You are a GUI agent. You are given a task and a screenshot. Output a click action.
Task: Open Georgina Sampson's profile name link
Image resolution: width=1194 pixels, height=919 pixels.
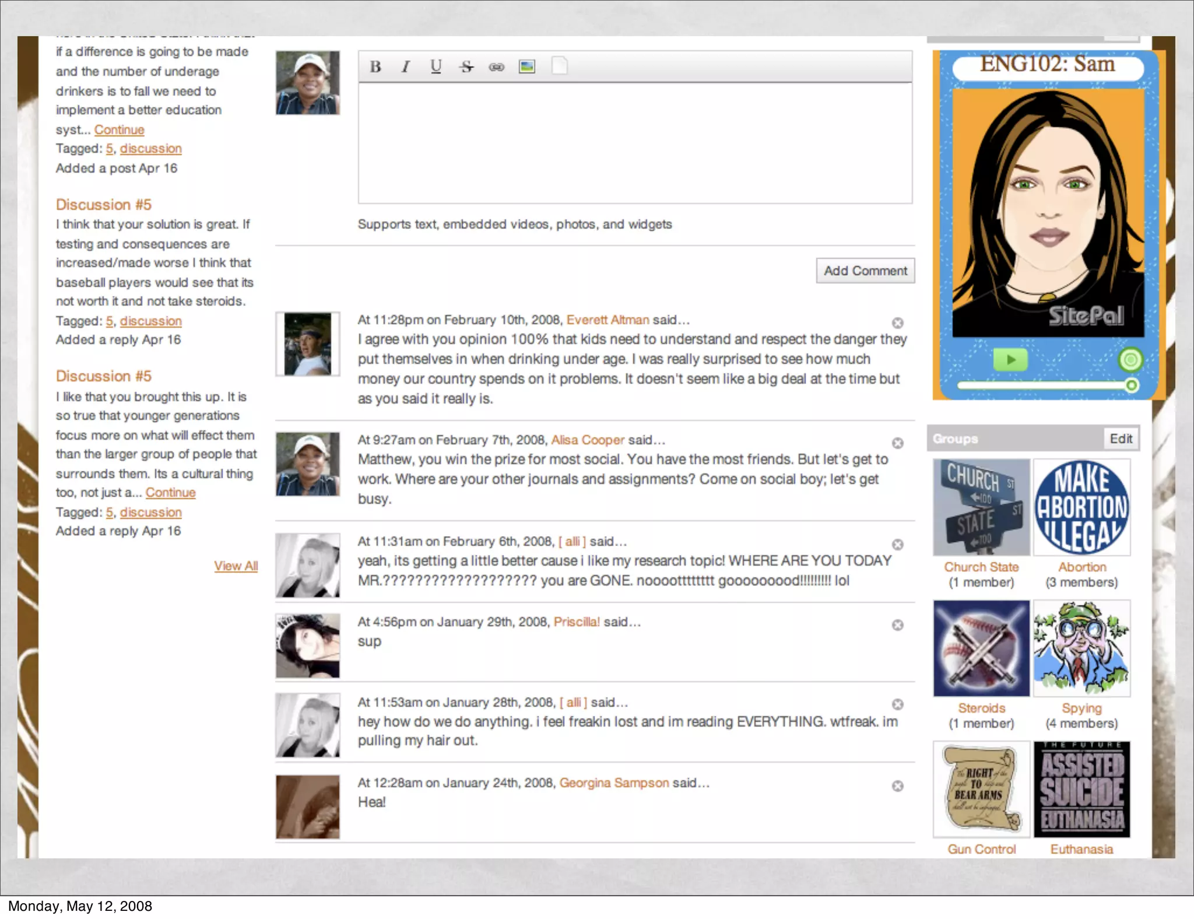[x=614, y=783]
